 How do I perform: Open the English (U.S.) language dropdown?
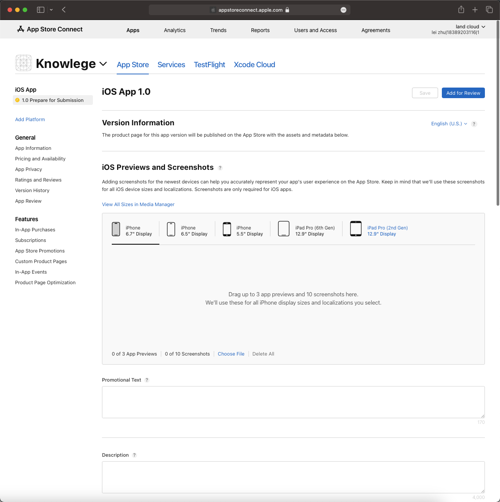pos(449,124)
